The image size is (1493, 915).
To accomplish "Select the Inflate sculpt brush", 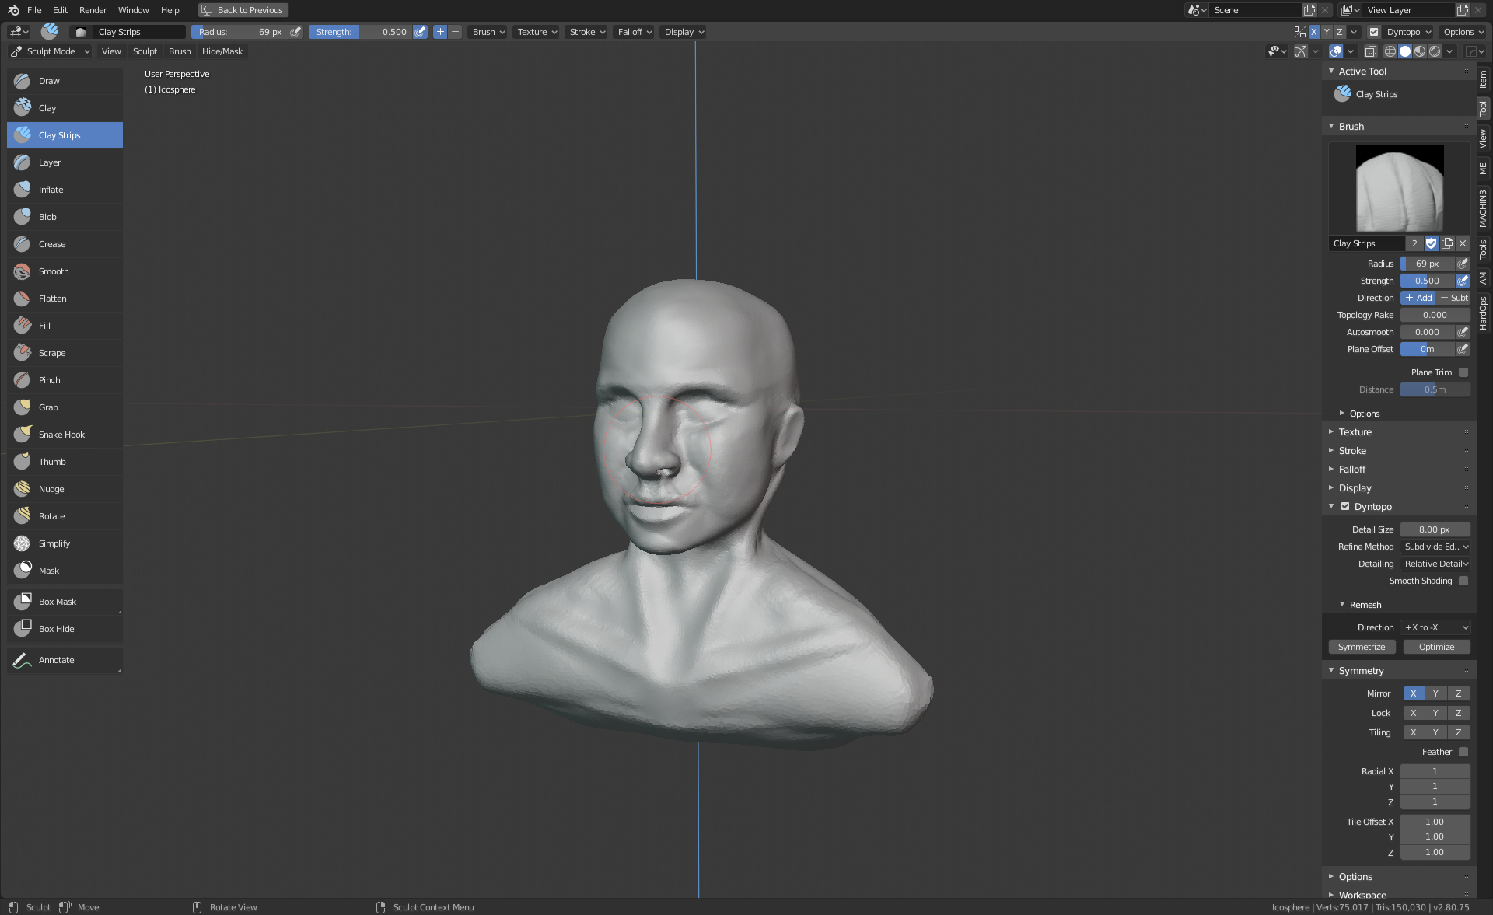I will pyautogui.click(x=51, y=190).
